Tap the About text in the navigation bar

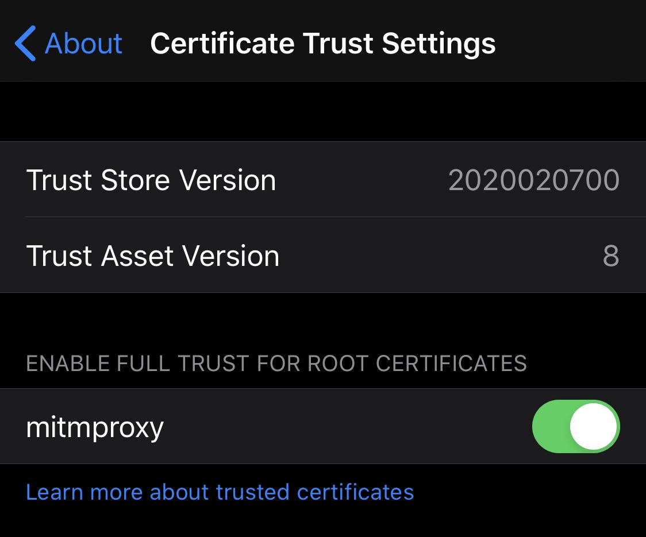tap(84, 43)
